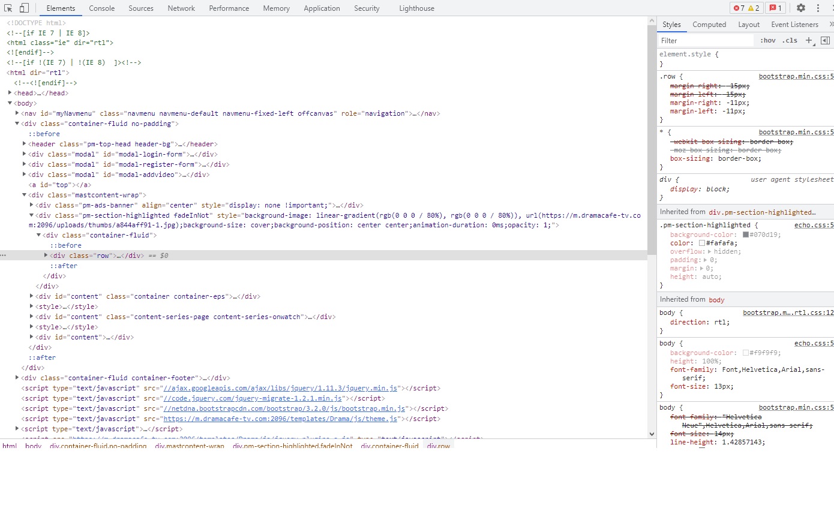Open the Performance tab
This screenshot has width=834, height=520.
tap(229, 8)
